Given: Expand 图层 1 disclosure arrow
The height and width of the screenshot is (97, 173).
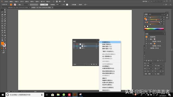Looking at the screenshot, I should 78,48.
